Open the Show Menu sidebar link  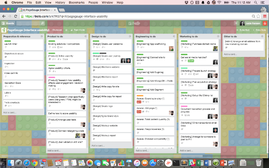click(x=260, y=30)
